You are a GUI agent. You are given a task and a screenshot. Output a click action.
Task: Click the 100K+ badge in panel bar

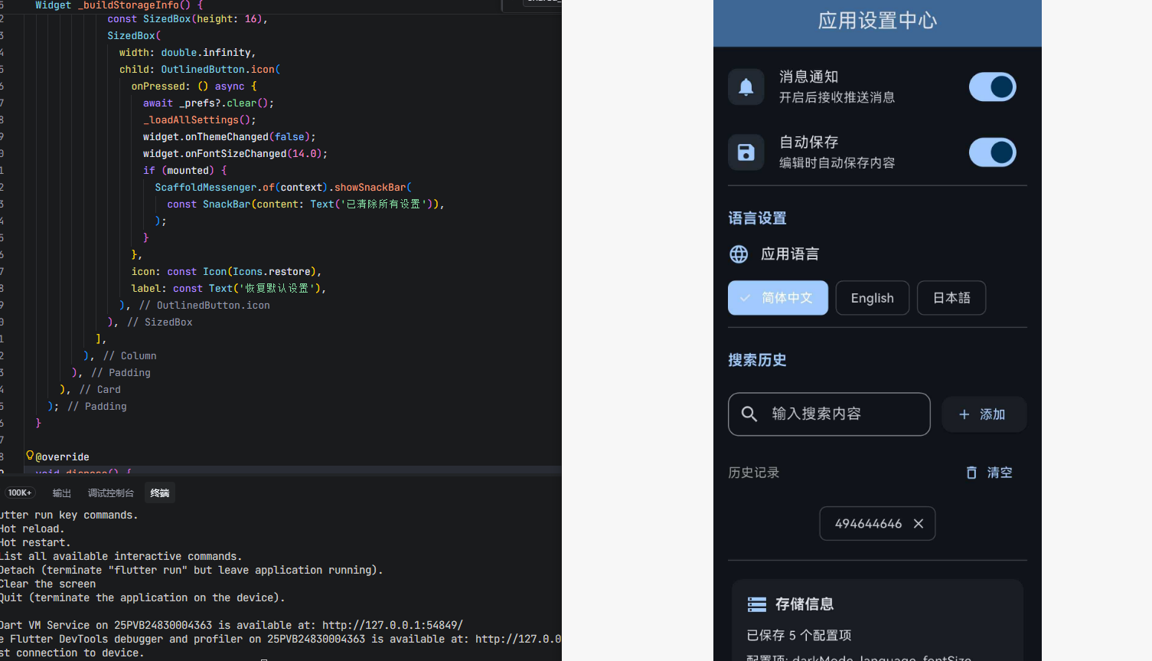(x=20, y=492)
